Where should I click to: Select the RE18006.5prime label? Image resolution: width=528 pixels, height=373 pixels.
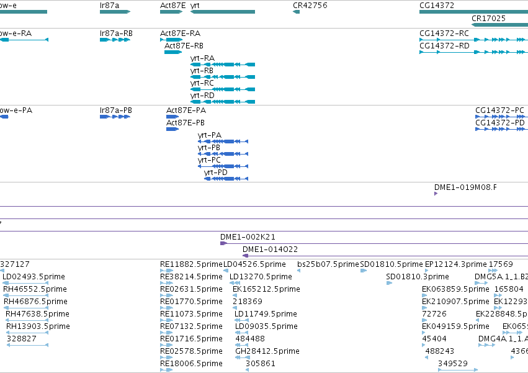click(191, 364)
